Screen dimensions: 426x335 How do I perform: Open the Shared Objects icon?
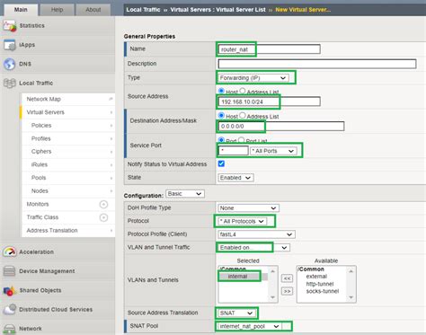9,290
